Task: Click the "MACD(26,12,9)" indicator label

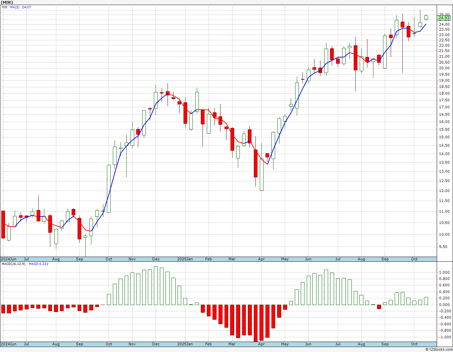Action: (13, 264)
